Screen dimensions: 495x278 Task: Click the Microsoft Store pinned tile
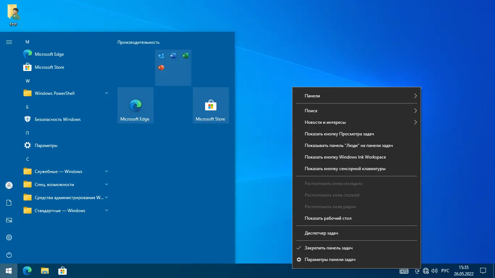point(211,105)
